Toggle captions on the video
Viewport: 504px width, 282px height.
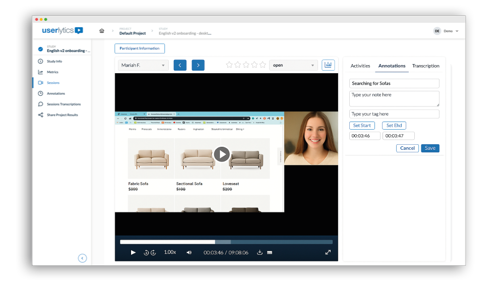(x=270, y=253)
